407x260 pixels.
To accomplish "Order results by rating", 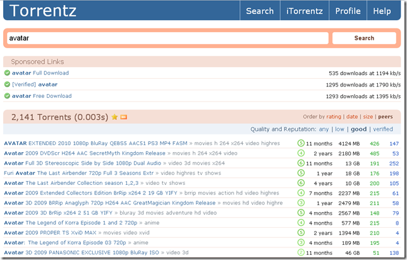I will [334, 117].
